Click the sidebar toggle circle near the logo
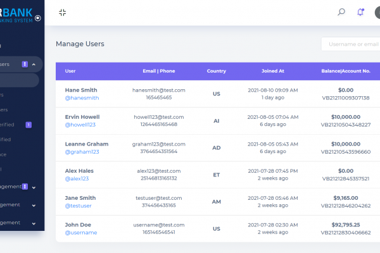 tap(38, 18)
